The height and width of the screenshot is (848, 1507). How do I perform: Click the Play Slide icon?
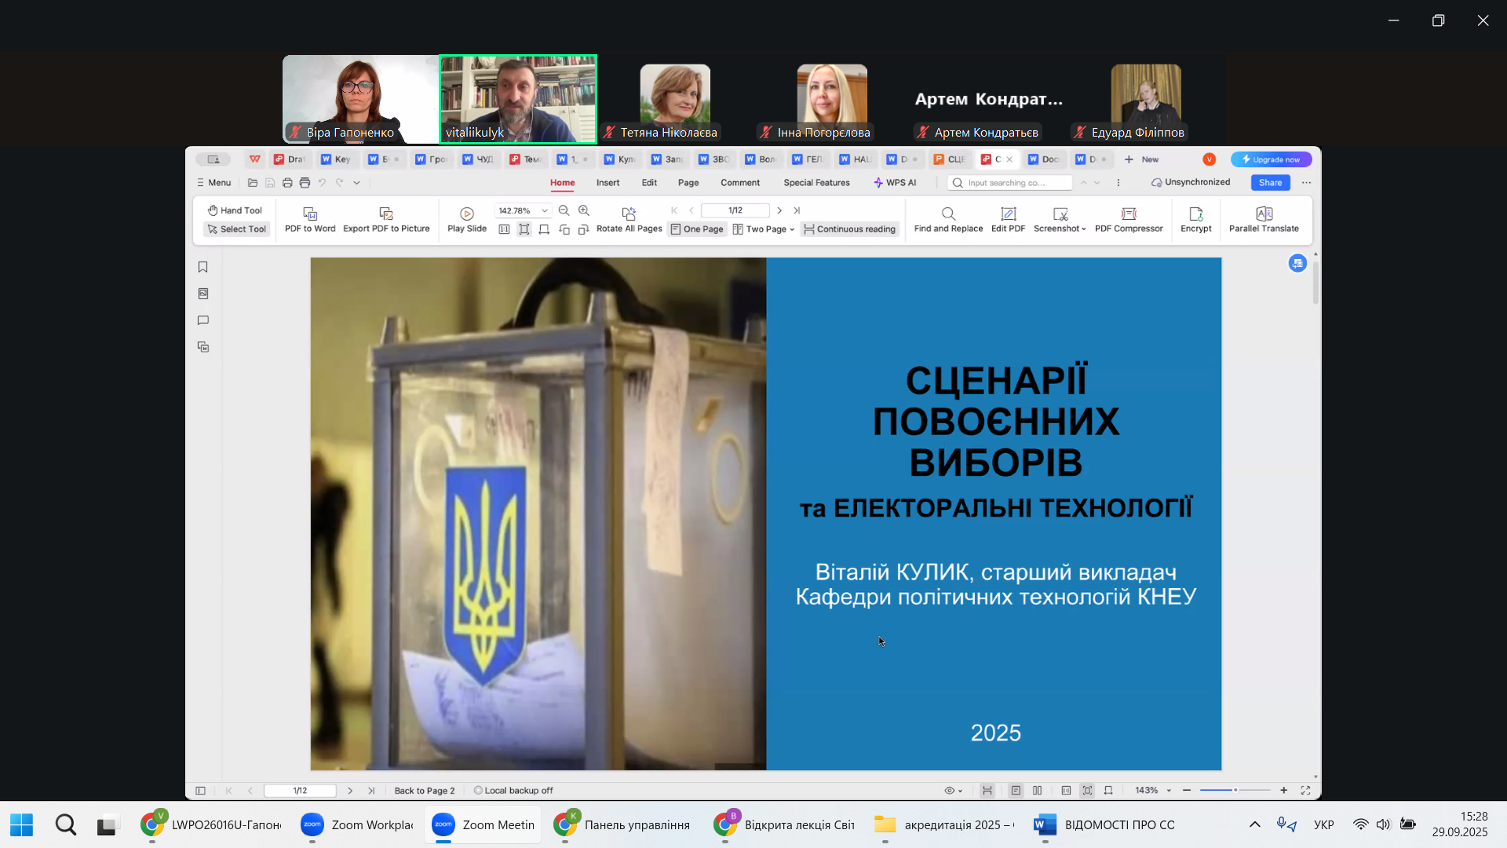point(467,214)
